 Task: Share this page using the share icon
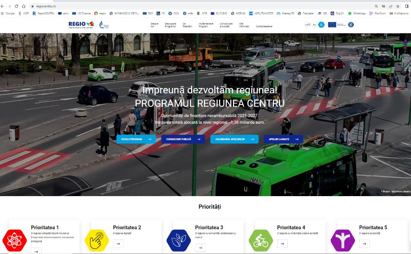tap(390, 6)
